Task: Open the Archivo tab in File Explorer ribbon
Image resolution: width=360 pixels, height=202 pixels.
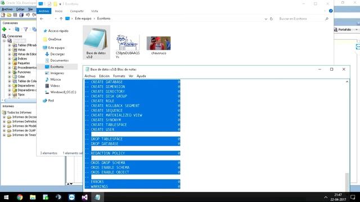Action: pos(44,11)
